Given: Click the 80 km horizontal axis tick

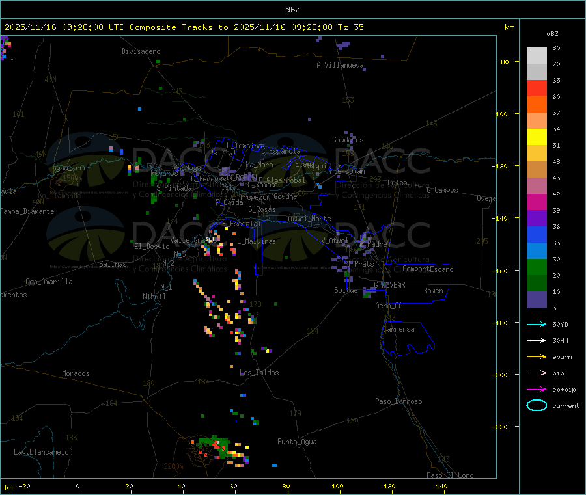Looking at the screenshot, I should tap(286, 486).
